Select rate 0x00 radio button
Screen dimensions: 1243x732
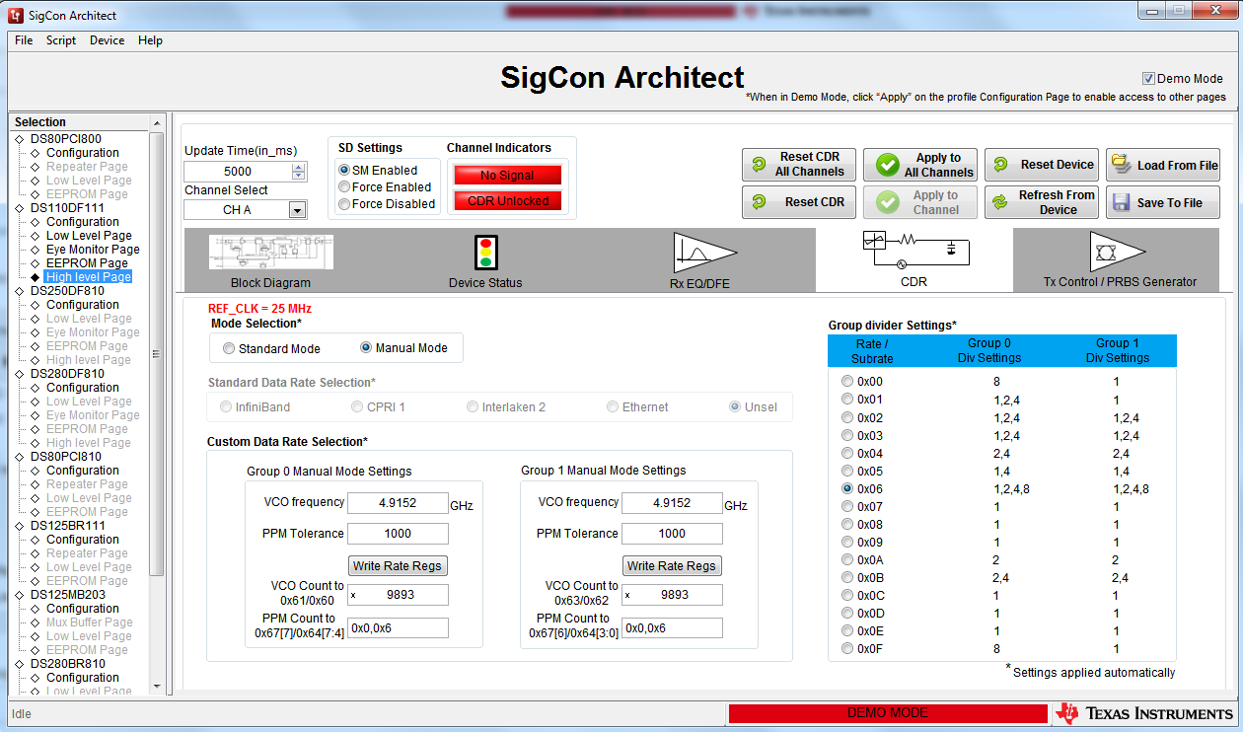(x=847, y=381)
